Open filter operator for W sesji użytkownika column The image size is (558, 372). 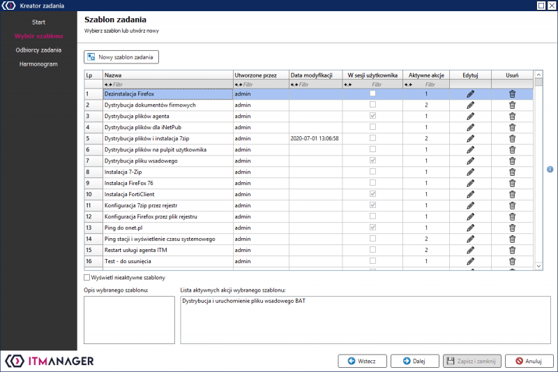click(x=347, y=84)
